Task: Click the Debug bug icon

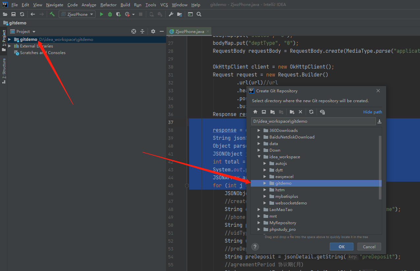Action: pyautogui.click(x=110, y=14)
